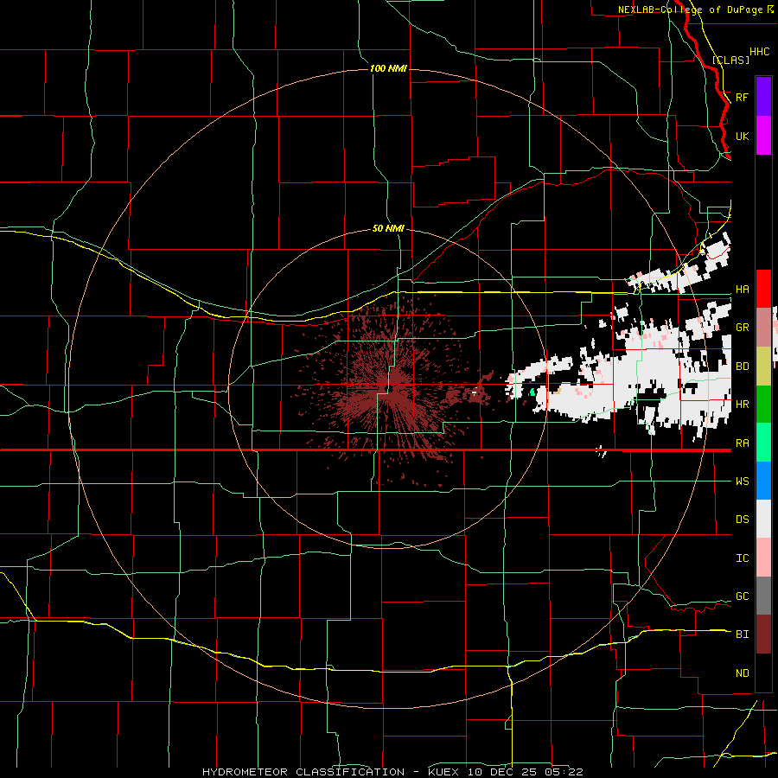
Task: Click the ND legend label
Action: (x=743, y=673)
